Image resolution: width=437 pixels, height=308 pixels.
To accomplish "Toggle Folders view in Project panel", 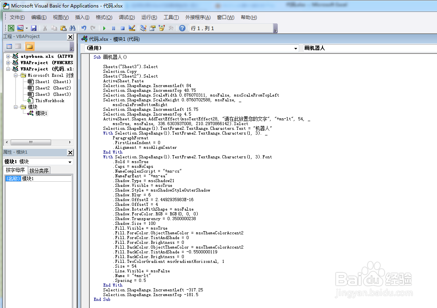I will pyautogui.click(x=29, y=46).
